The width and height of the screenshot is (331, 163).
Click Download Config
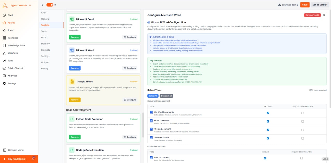coord(288,5)
